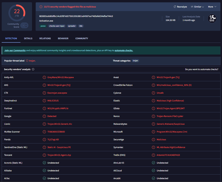Expand the More dropdown menu
Viewport: 222px width, 182px height.
(212, 7)
